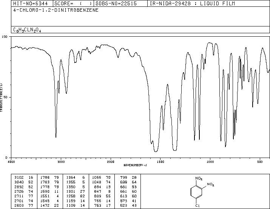Click the TRANSMITTANCE(%) vertical axis title
Screen dimensions: 270x209
click(1, 98)
